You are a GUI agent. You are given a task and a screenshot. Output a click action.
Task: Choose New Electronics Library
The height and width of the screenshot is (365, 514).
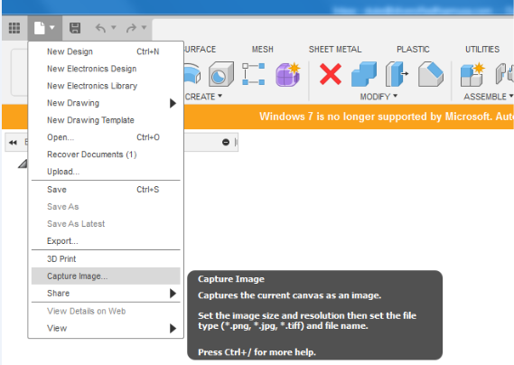click(106, 86)
